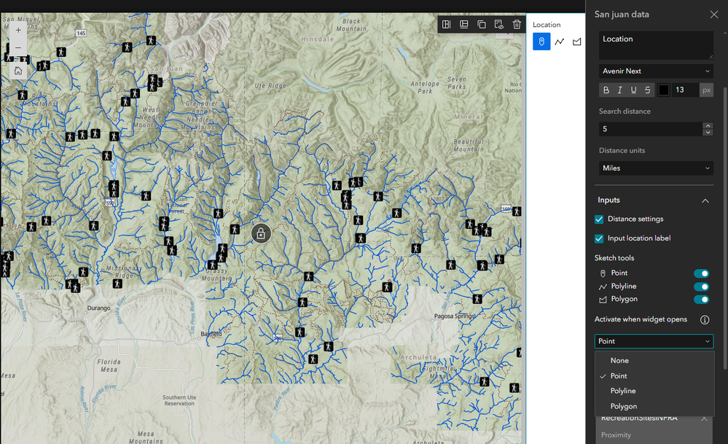
Task: Collapse the Inputs section
Action: coord(705,200)
